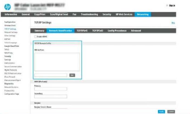Open the Information tab
This screenshot has height=114, width=190.
pos(11,14)
